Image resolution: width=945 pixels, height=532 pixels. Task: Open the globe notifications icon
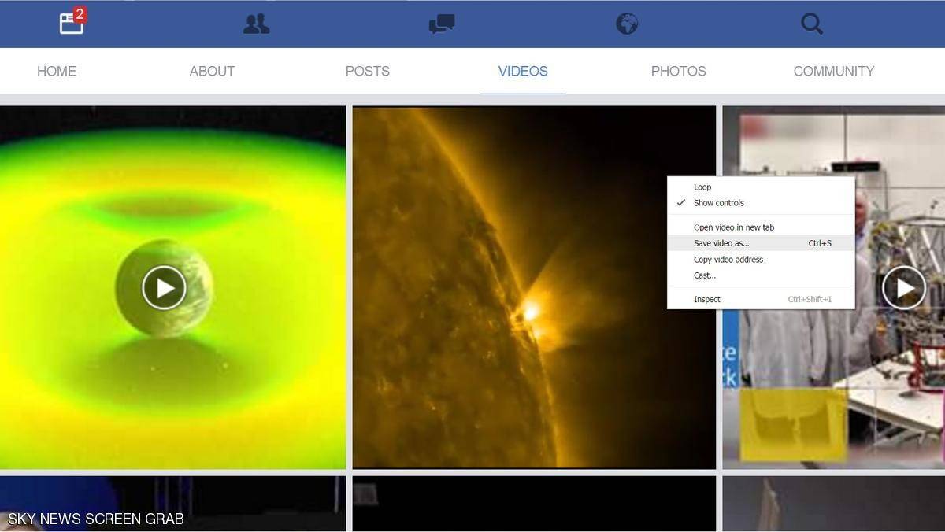coord(627,24)
